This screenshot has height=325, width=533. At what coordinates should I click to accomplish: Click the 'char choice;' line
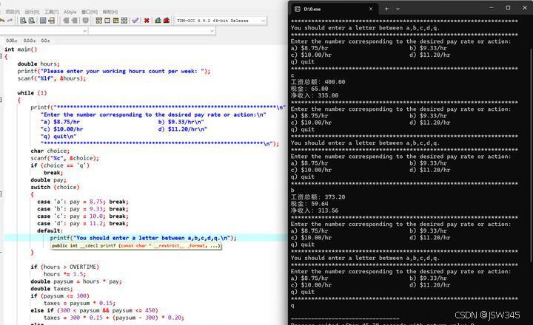click(x=50, y=151)
